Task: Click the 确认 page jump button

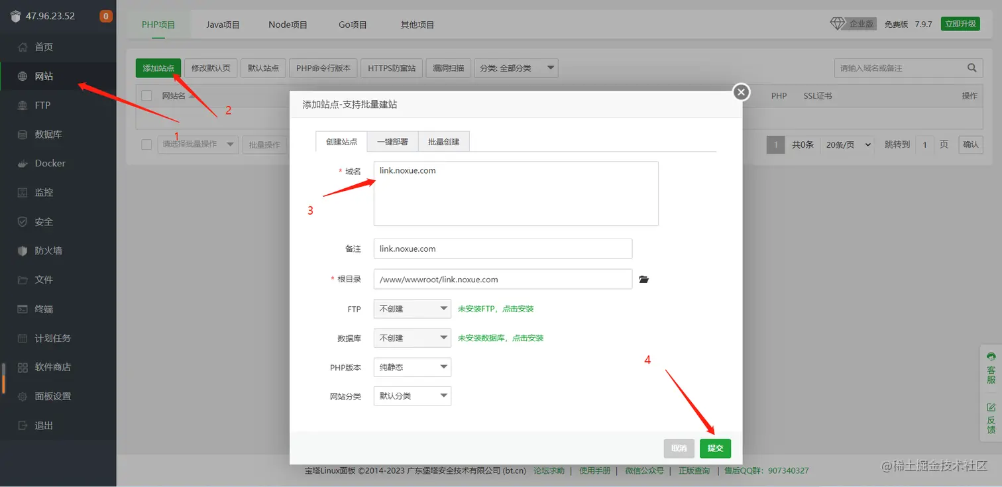Action: (971, 144)
